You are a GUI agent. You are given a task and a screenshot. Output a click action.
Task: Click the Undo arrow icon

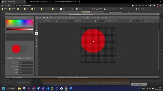(51, 18)
